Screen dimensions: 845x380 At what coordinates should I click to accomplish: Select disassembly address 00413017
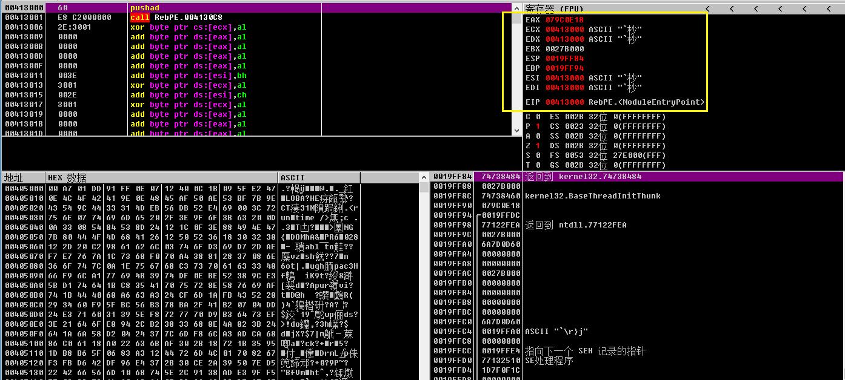[x=24, y=105]
